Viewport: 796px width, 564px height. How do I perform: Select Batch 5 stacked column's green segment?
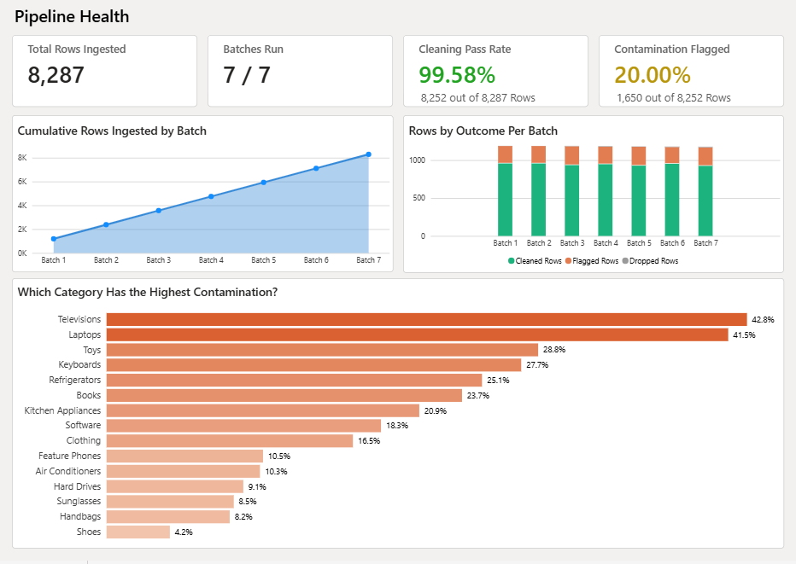pyautogui.click(x=639, y=201)
